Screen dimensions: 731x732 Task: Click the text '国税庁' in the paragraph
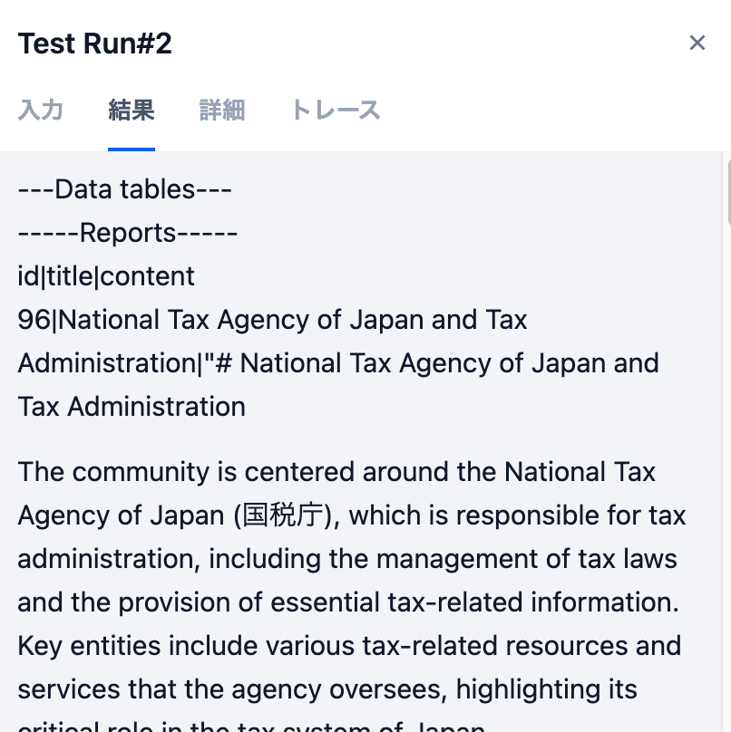(283, 515)
